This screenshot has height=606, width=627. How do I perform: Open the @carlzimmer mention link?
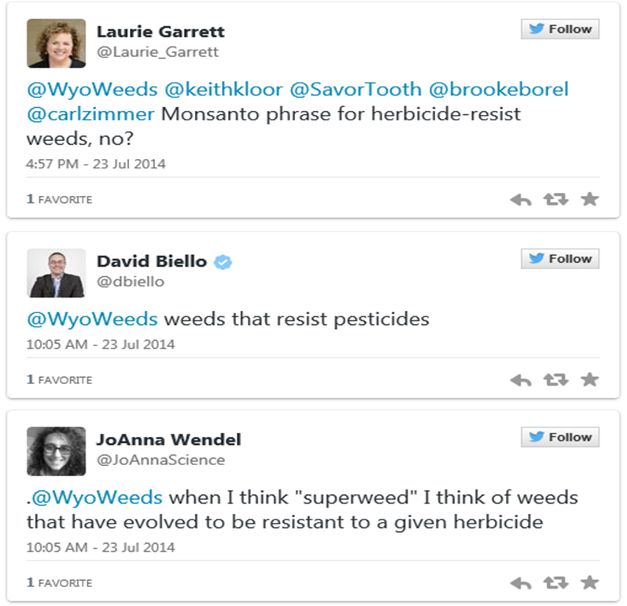90,114
